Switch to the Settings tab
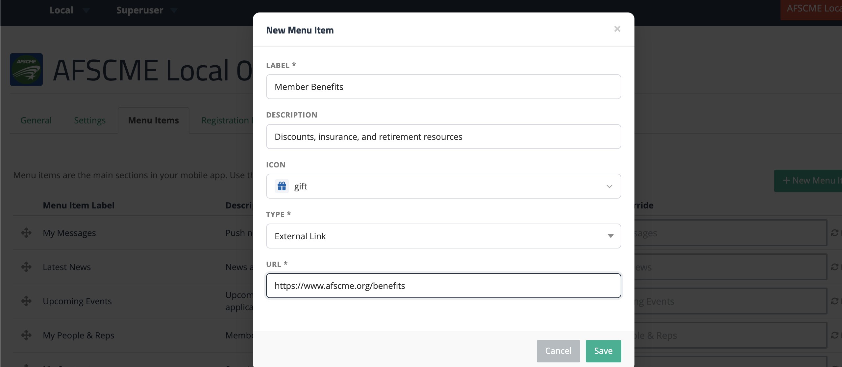 [x=90, y=120]
